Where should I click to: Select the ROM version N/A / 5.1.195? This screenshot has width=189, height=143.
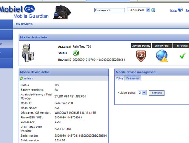tap(63, 129)
